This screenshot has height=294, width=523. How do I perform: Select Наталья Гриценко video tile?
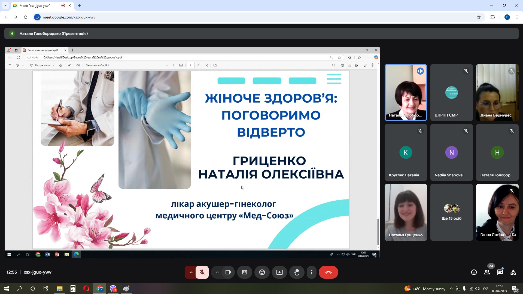pyautogui.click(x=406, y=212)
